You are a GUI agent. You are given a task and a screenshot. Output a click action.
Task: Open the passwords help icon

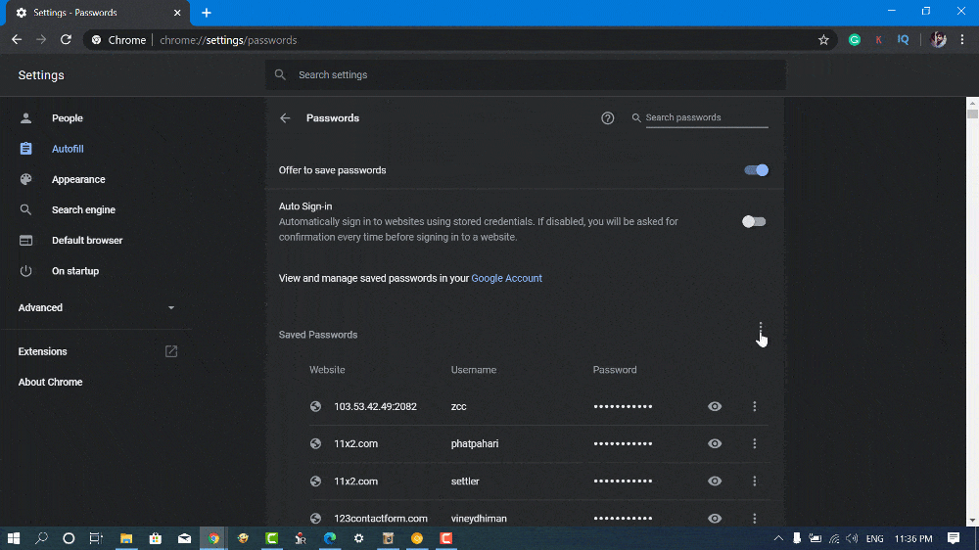608,118
